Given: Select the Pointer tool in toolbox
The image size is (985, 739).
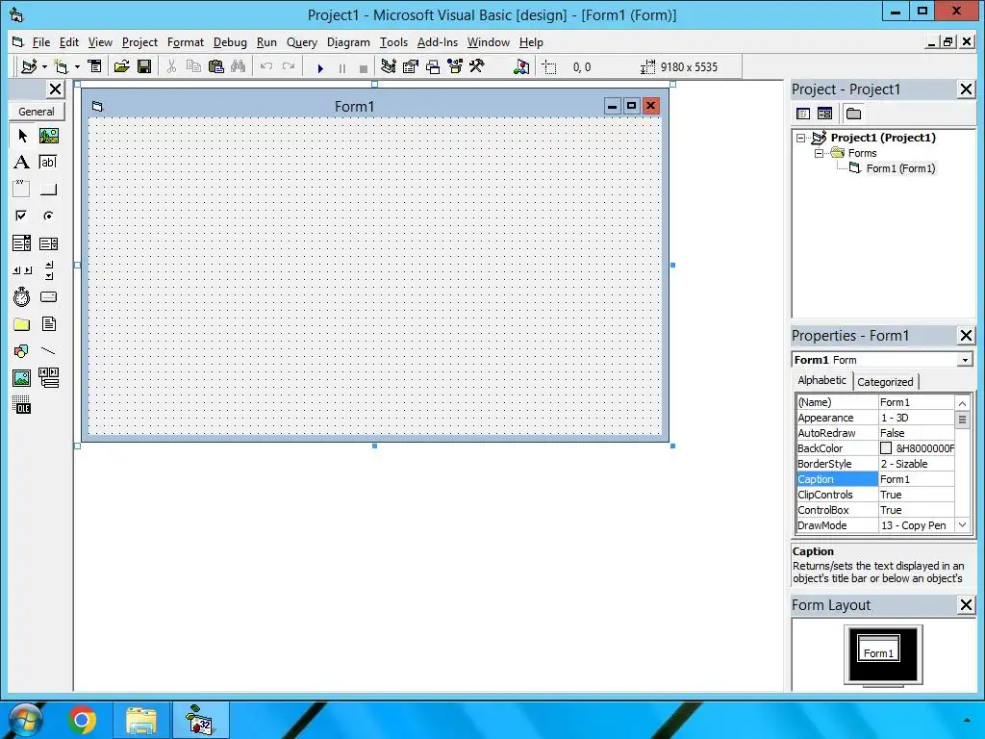Looking at the screenshot, I should 22,136.
